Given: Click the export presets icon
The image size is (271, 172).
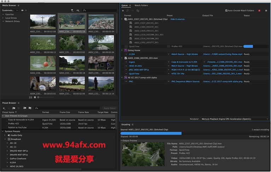Looking at the screenshot, I should (x=30, y=108).
